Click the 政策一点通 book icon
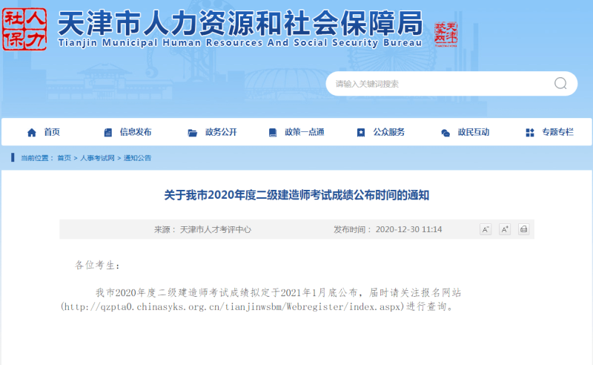593x365 pixels. 272,133
